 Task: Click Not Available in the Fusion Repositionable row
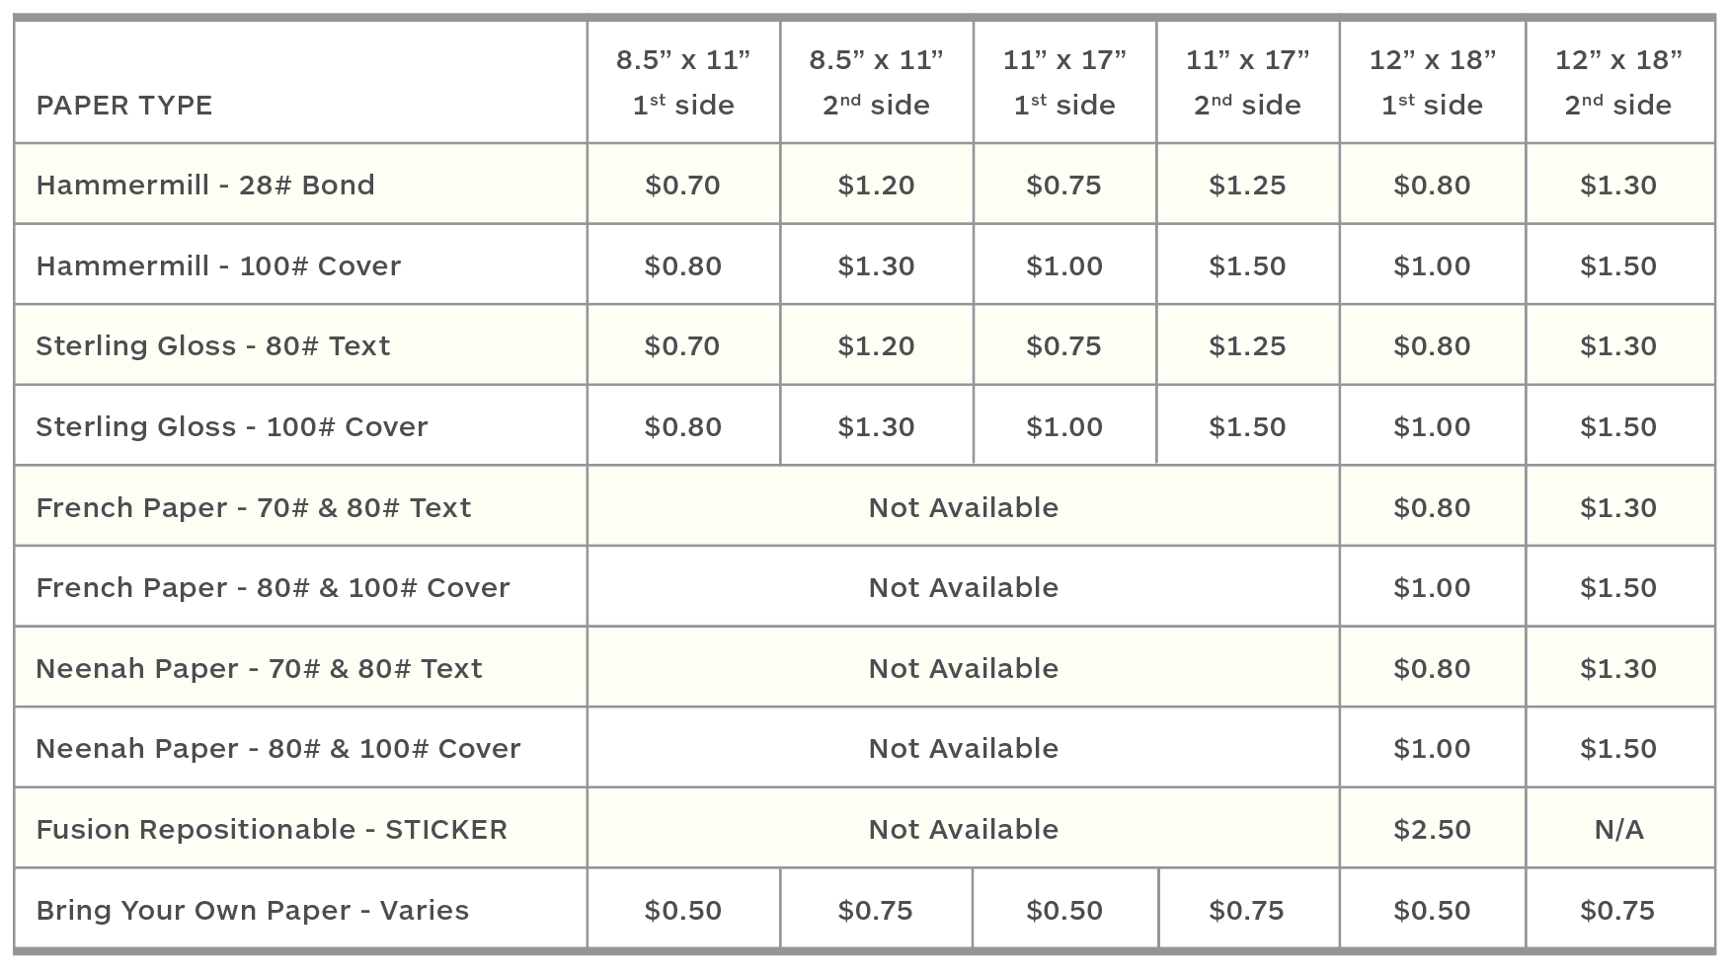point(963,829)
